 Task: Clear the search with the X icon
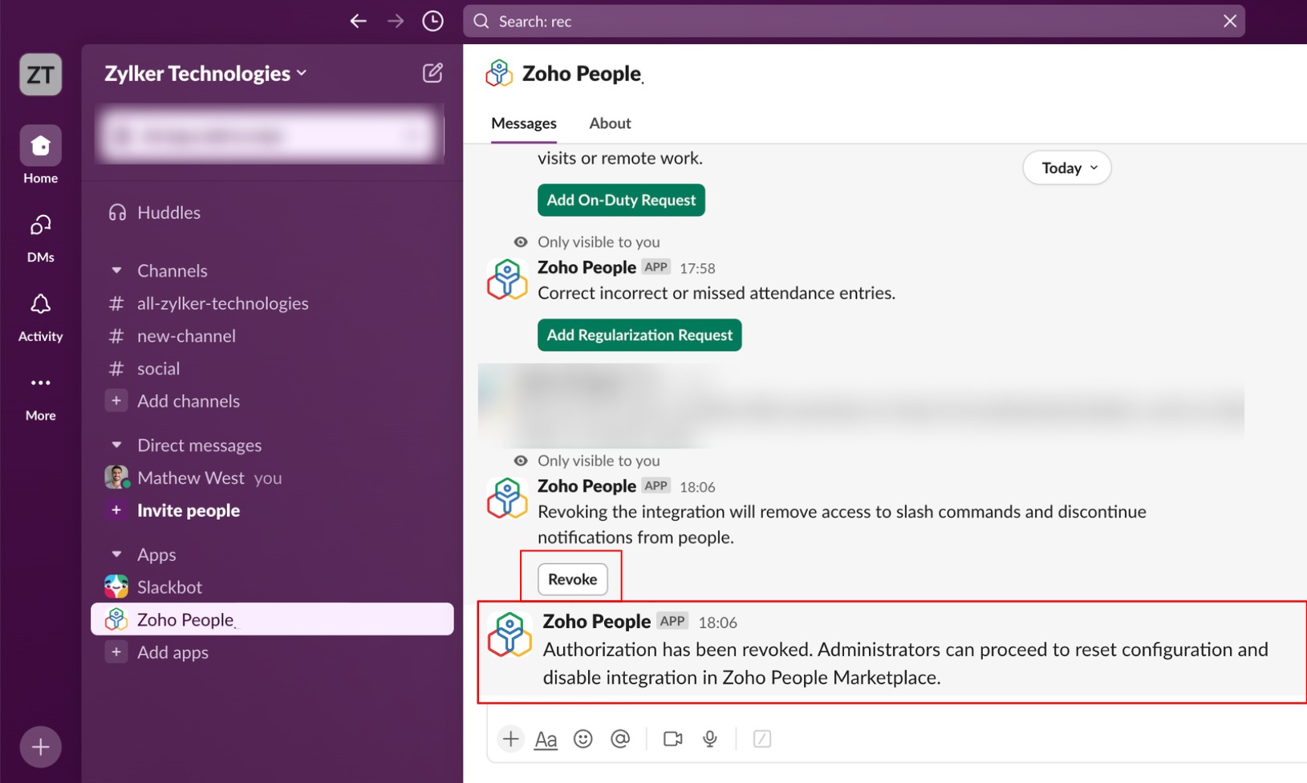pos(1230,21)
